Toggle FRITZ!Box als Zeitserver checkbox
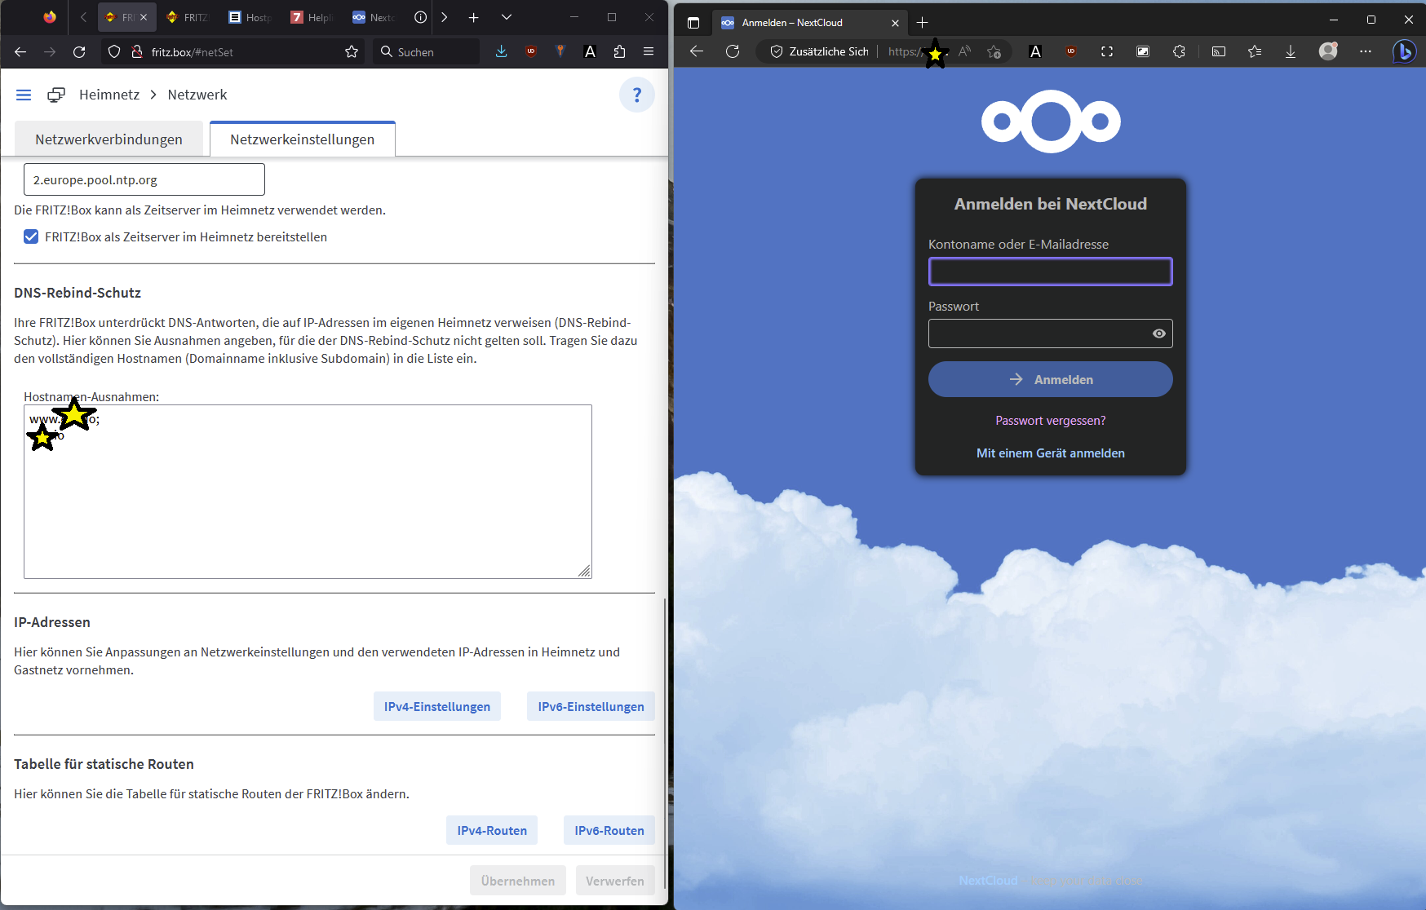This screenshot has height=910, width=1426. 31,236
